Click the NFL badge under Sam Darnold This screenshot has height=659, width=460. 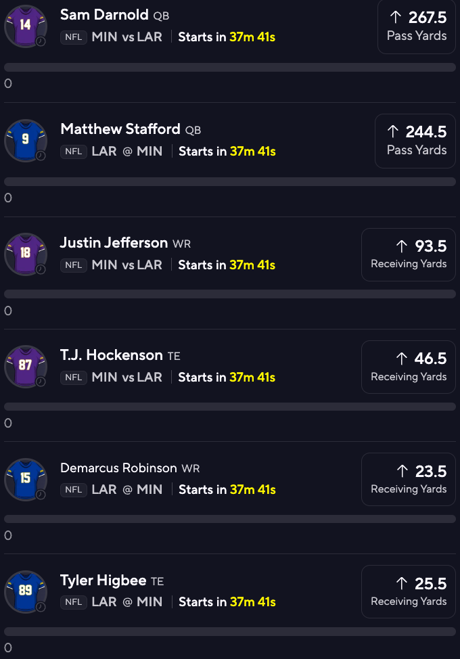pyautogui.click(x=73, y=38)
